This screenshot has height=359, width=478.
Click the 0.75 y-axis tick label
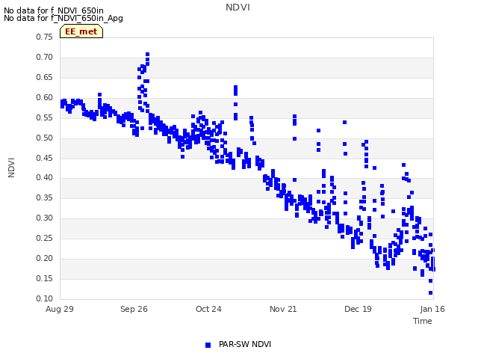point(45,37)
